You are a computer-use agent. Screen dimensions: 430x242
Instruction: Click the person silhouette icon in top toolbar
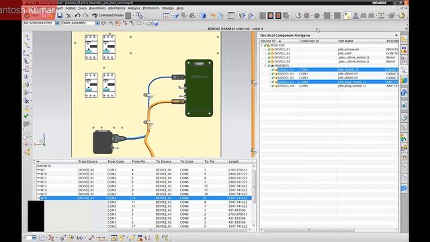(x=355, y=15)
